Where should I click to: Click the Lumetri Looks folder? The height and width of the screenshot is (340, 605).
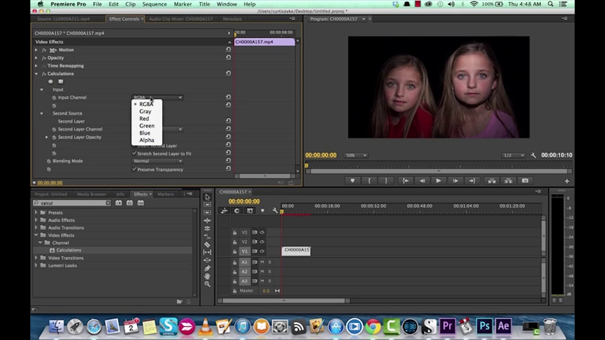point(62,265)
